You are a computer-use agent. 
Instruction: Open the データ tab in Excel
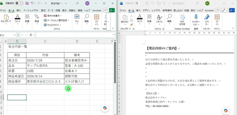pos(50,10)
